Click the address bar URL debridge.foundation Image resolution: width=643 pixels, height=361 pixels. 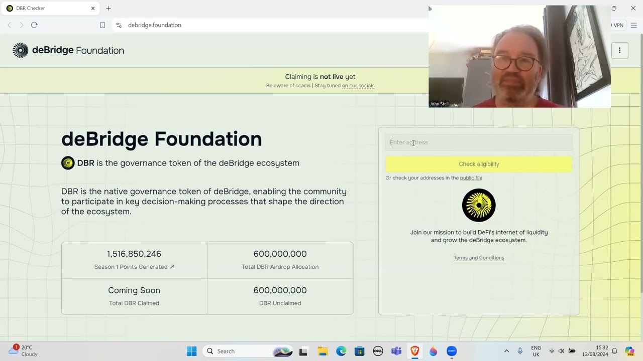(155, 25)
